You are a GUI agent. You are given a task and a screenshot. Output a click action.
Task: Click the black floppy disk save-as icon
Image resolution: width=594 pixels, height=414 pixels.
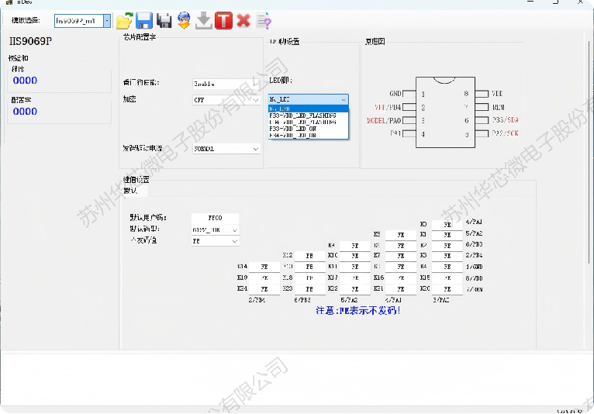(164, 20)
